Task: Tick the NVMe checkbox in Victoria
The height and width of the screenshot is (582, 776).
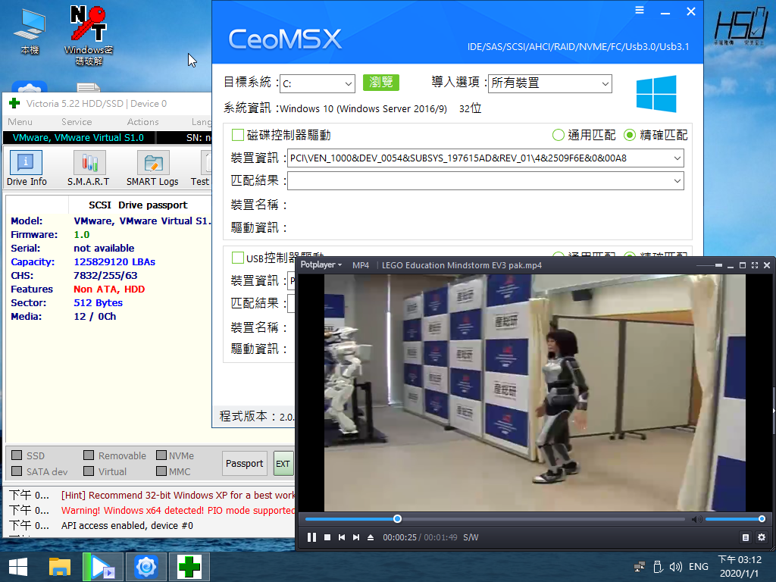Action: 161,455
